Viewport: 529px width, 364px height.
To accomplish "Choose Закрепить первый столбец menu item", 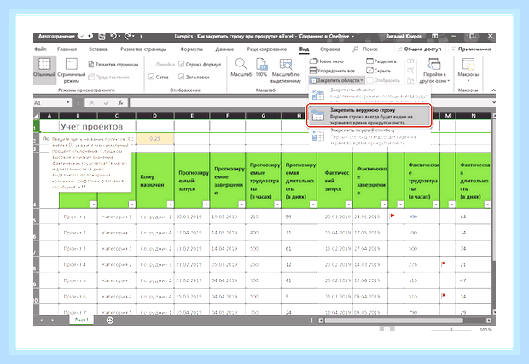I will point(369,136).
